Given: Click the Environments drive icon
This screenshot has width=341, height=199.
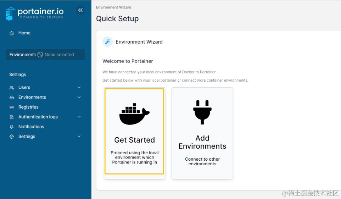Looking at the screenshot, I should click(12, 98).
